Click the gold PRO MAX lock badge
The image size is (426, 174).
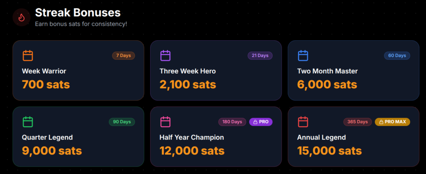click(393, 122)
